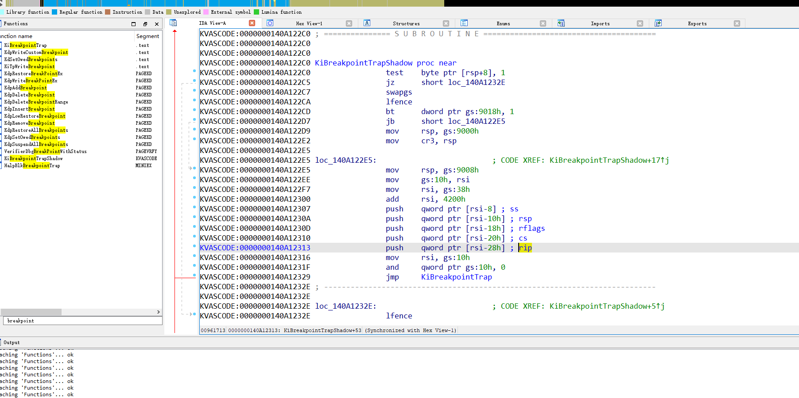
Task: Click the function name column header
Action: 67,36
